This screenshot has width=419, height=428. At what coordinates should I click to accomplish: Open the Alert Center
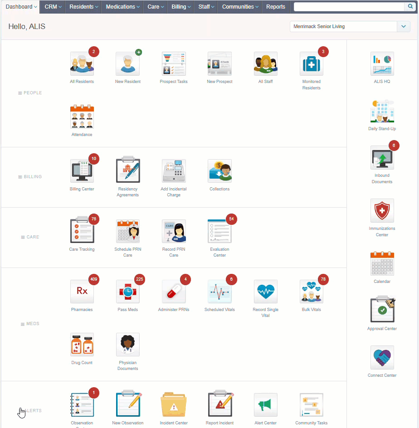265,404
